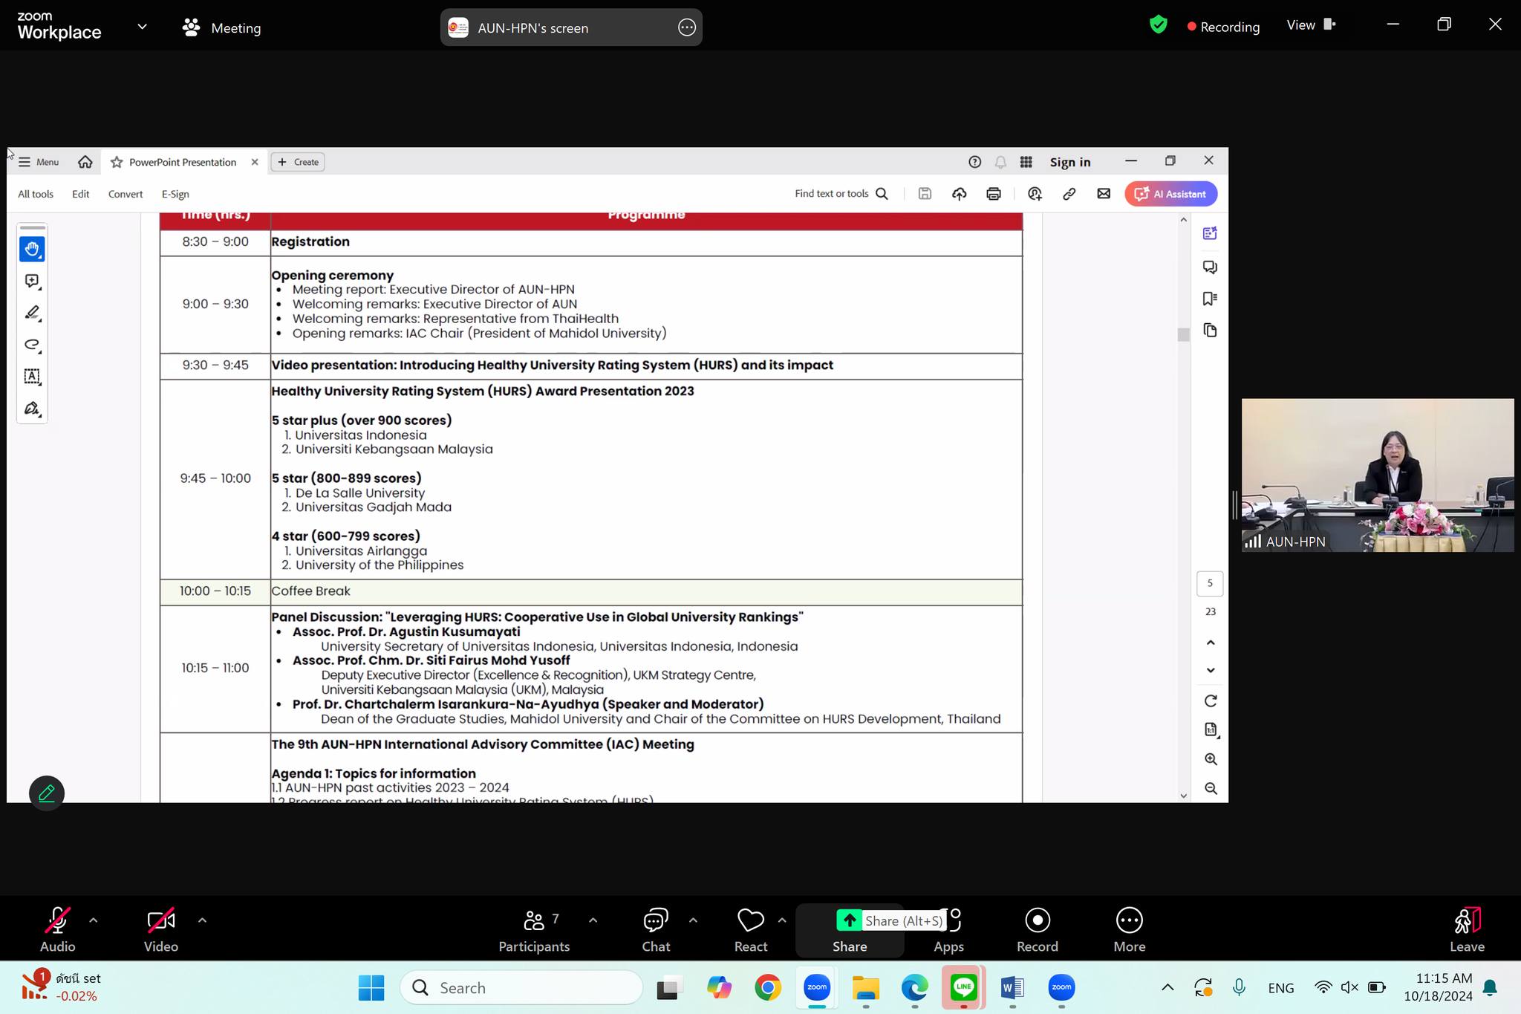Choose the Draw freehand lasso tool
This screenshot has width=1521, height=1014.
(x=32, y=345)
